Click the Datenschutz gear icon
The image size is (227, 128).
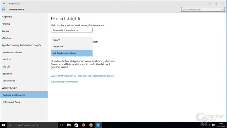pyautogui.click(x=4, y=10)
